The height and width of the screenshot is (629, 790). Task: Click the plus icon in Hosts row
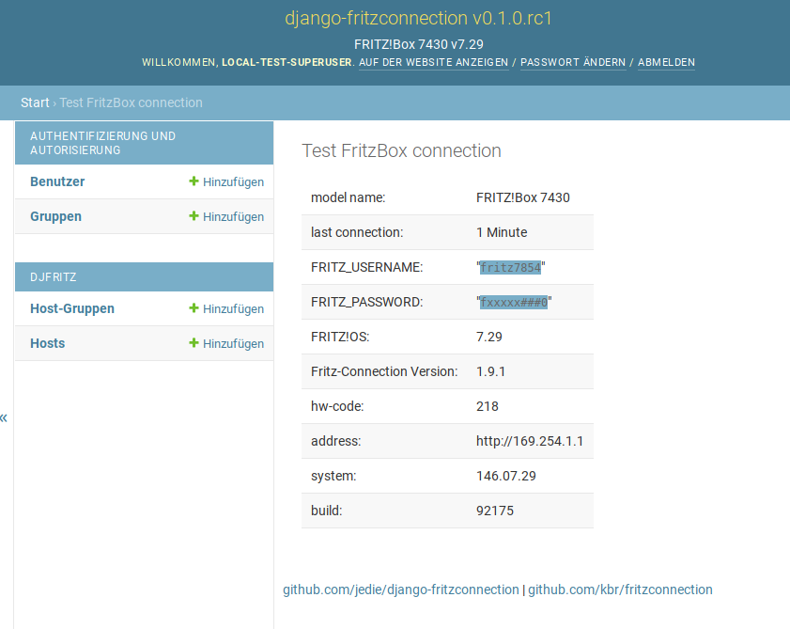coord(194,342)
